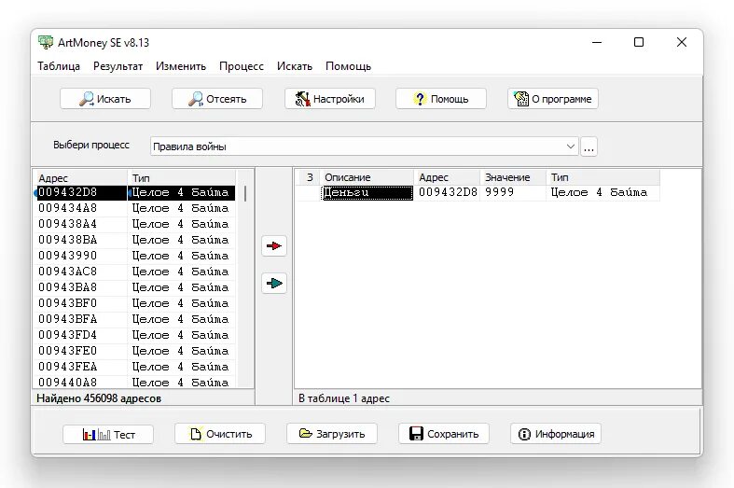Open the Таблица menu
Screen dimensions: 734x488
(x=59, y=66)
